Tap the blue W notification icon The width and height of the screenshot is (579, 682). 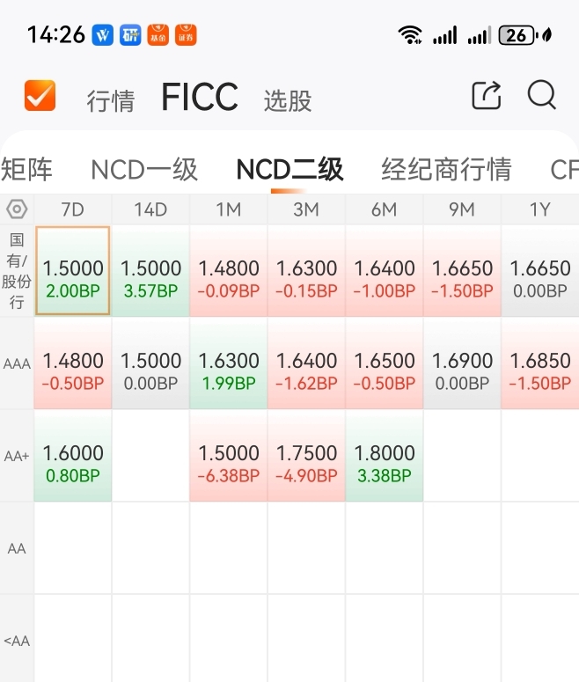coord(102,35)
